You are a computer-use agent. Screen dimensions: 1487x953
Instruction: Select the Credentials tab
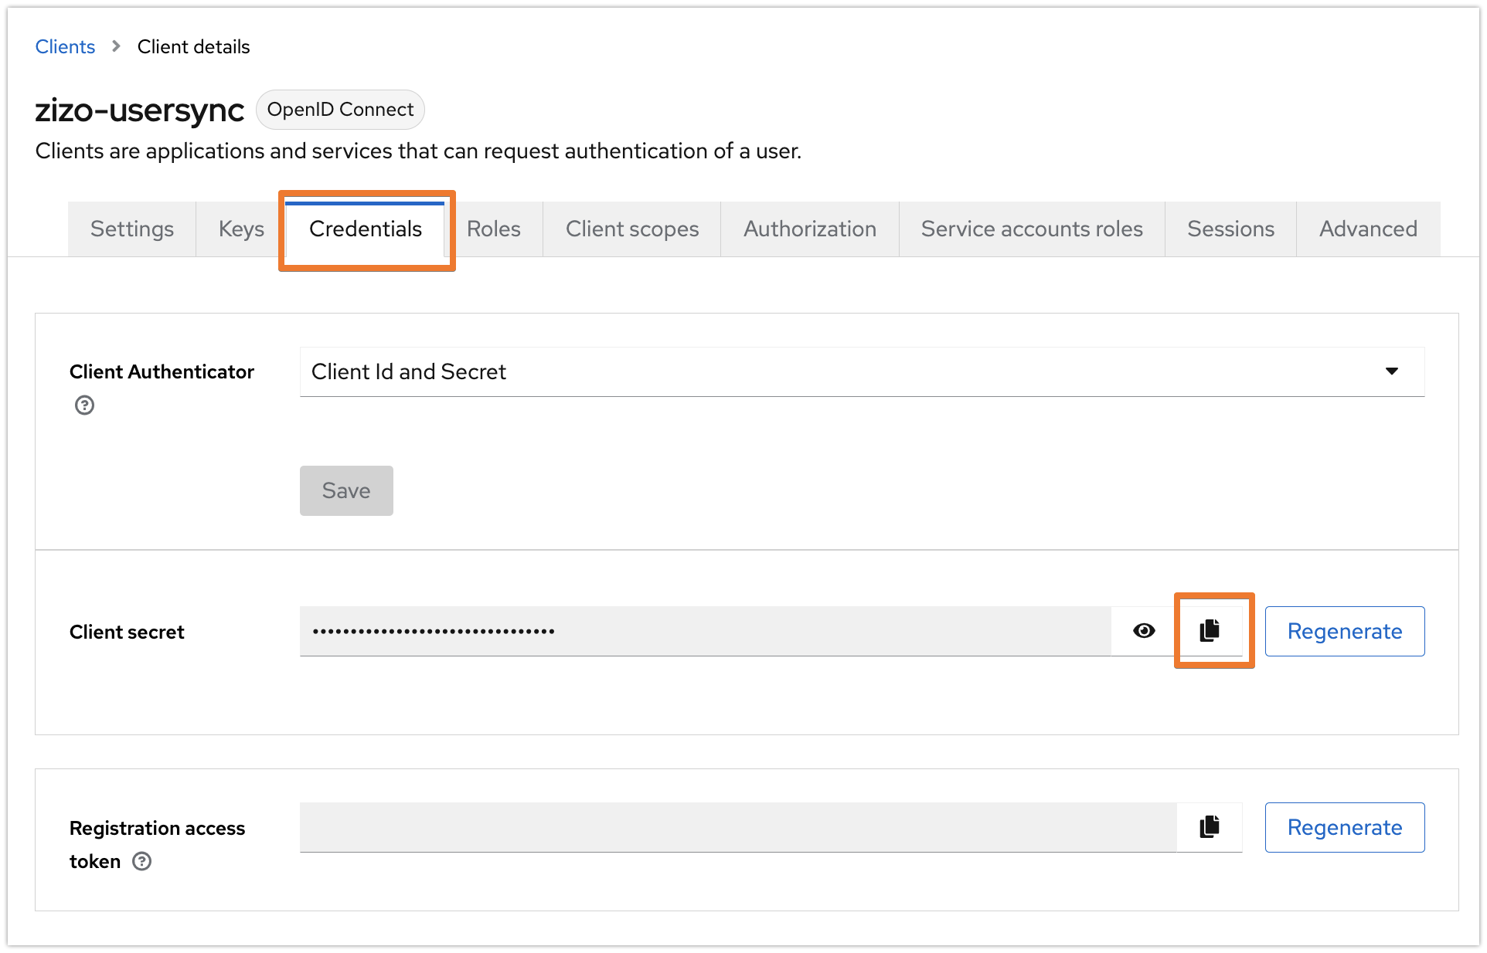[366, 229]
